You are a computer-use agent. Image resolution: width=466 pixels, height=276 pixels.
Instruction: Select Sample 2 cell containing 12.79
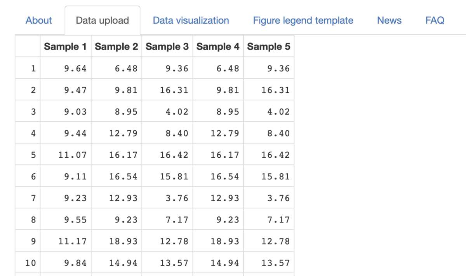(x=116, y=133)
